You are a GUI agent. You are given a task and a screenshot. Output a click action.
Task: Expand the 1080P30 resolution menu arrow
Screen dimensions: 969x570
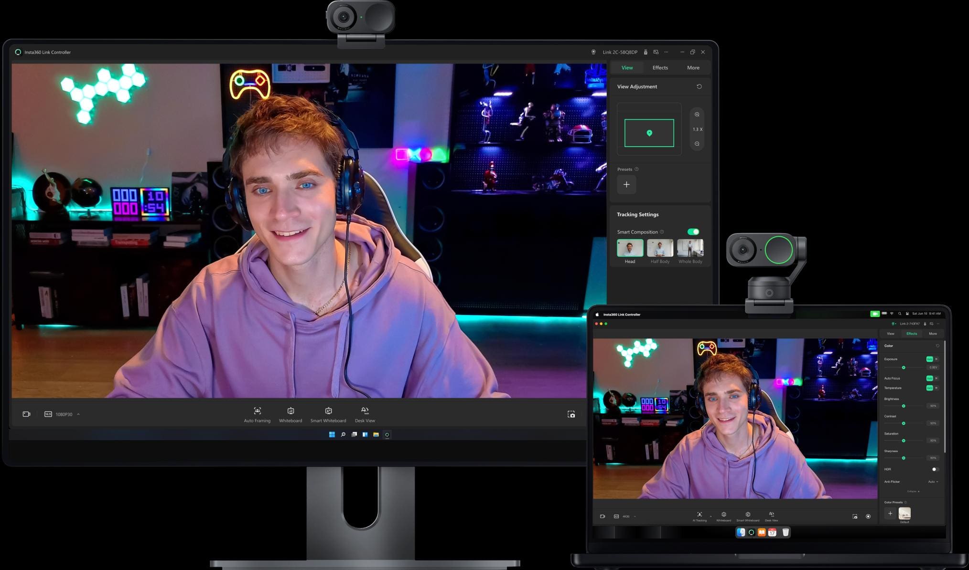click(x=78, y=414)
